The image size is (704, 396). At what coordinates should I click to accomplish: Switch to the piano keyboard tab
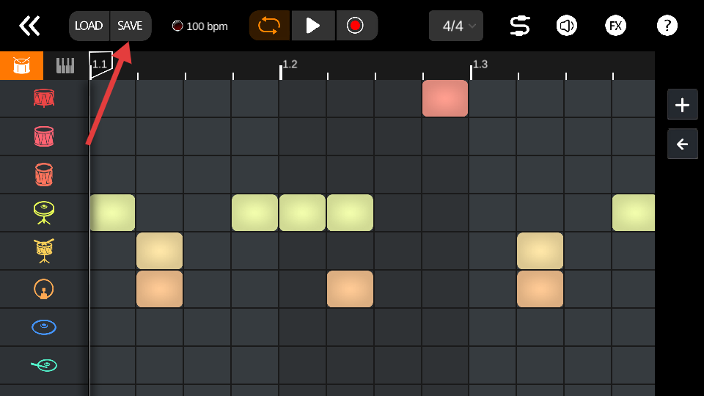click(x=65, y=66)
